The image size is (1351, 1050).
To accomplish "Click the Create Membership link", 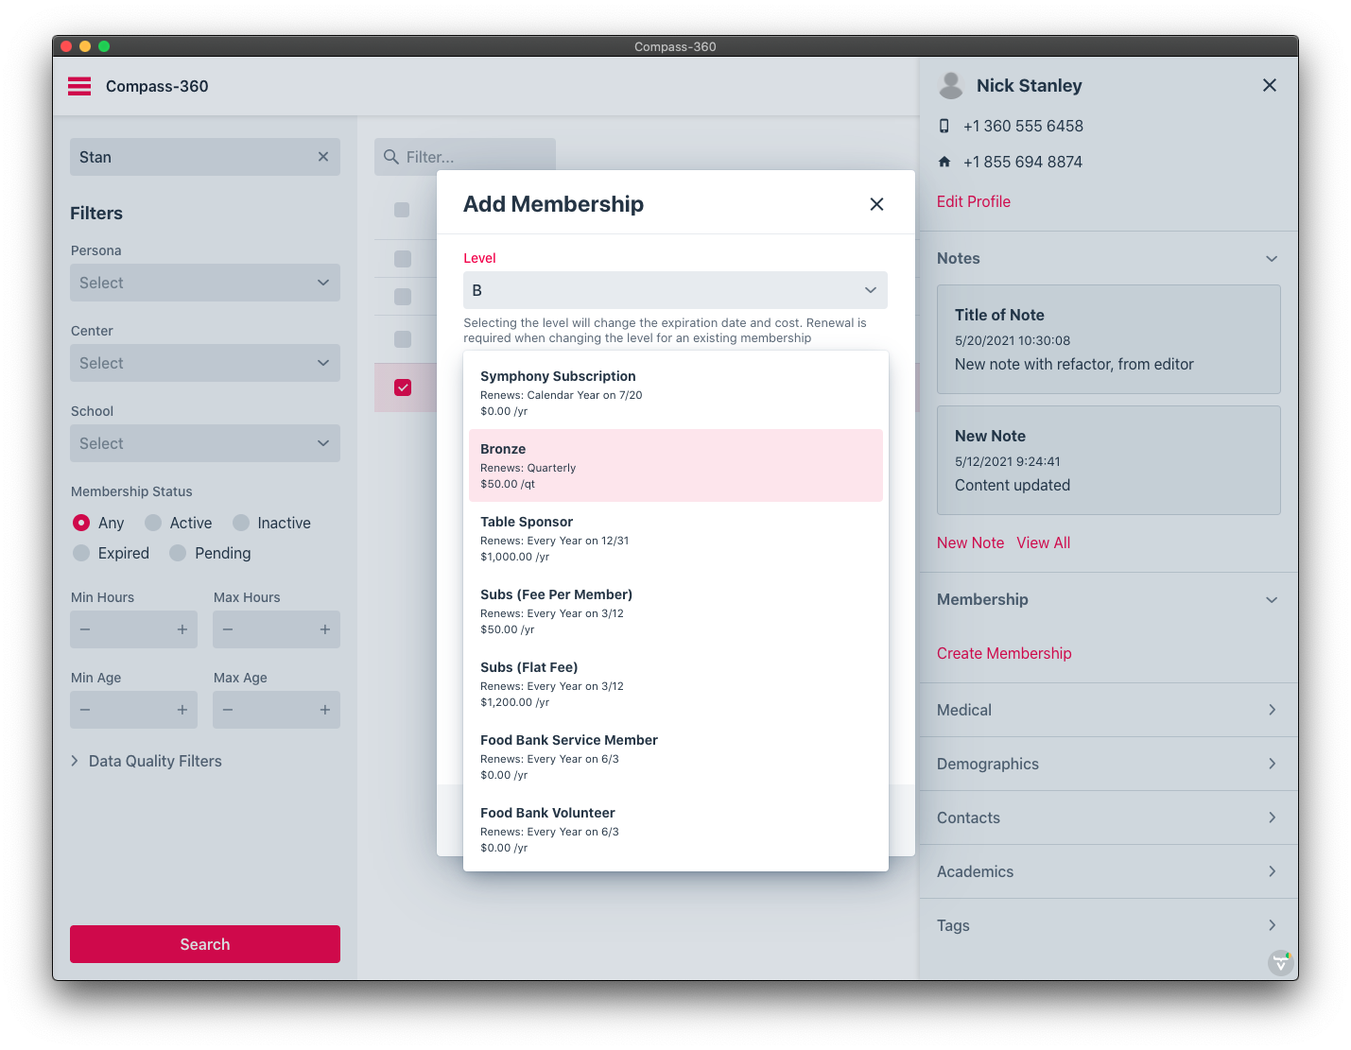I will point(1004,653).
